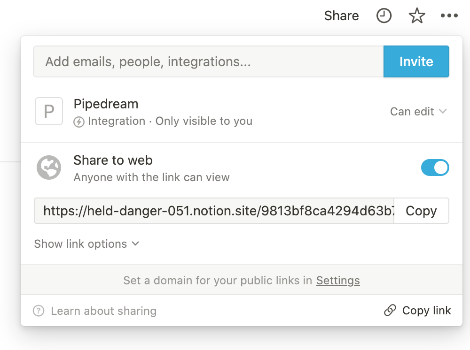
Task: Open Settings to set a public link domain
Action: (x=337, y=280)
